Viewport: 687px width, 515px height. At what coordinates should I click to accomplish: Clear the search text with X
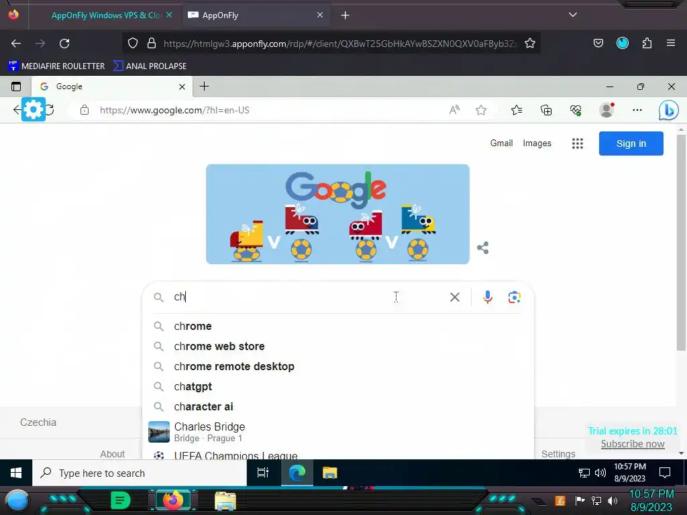coord(455,297)
